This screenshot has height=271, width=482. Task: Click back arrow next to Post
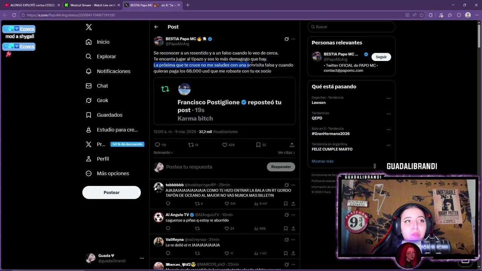pos(156,27)
